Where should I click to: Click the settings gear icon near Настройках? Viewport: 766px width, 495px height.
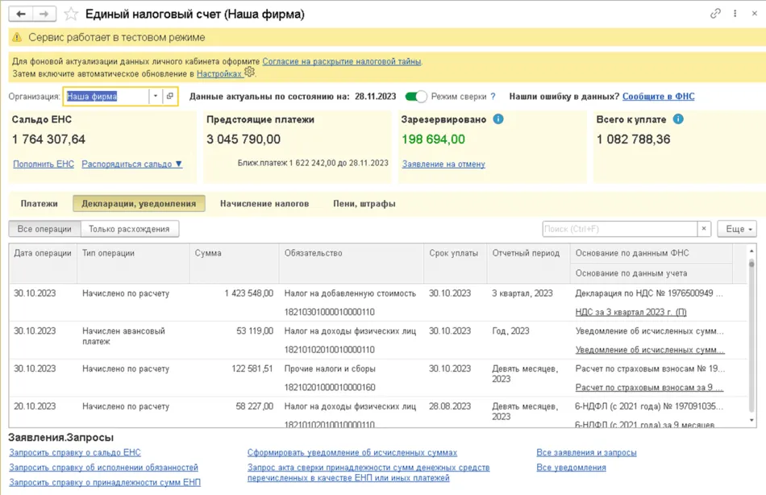[x=250, y=73]
